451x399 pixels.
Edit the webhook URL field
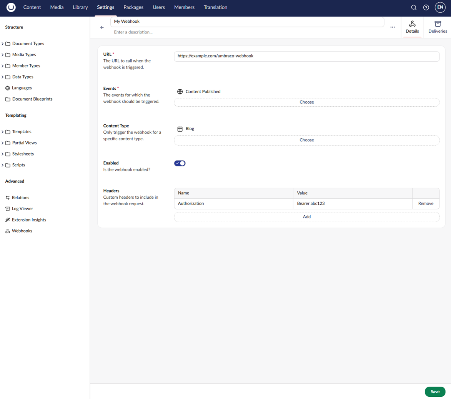306,56
